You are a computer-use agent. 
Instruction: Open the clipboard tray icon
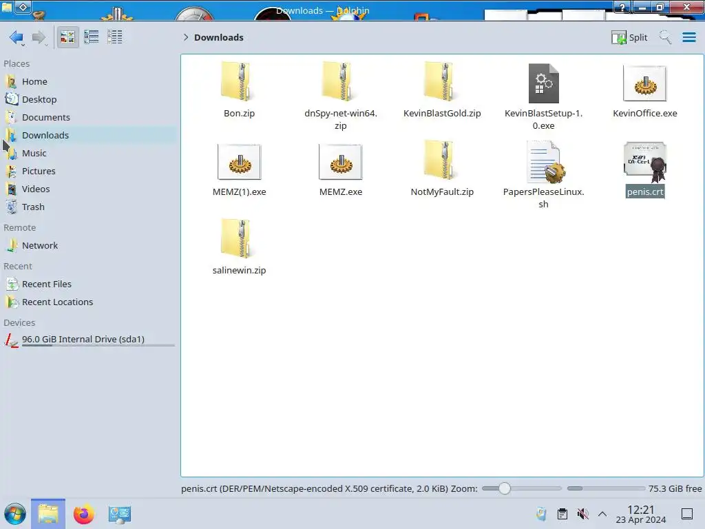pyautogui.click(x=562, y=514)
